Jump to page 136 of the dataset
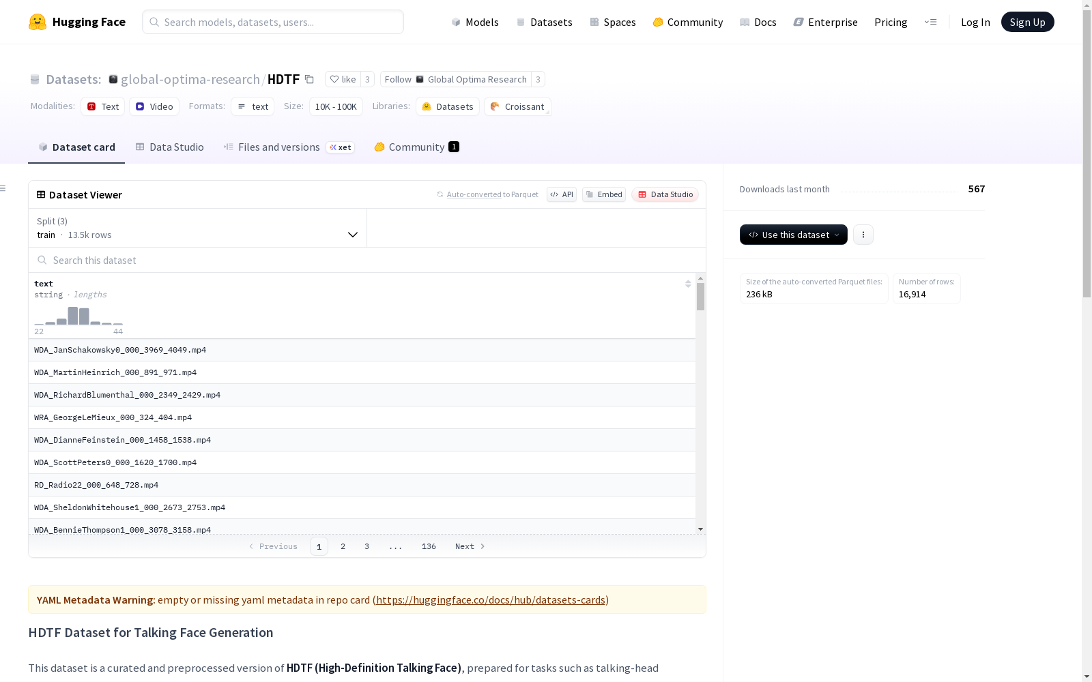The image size is (1092, 682). [429, 546]
